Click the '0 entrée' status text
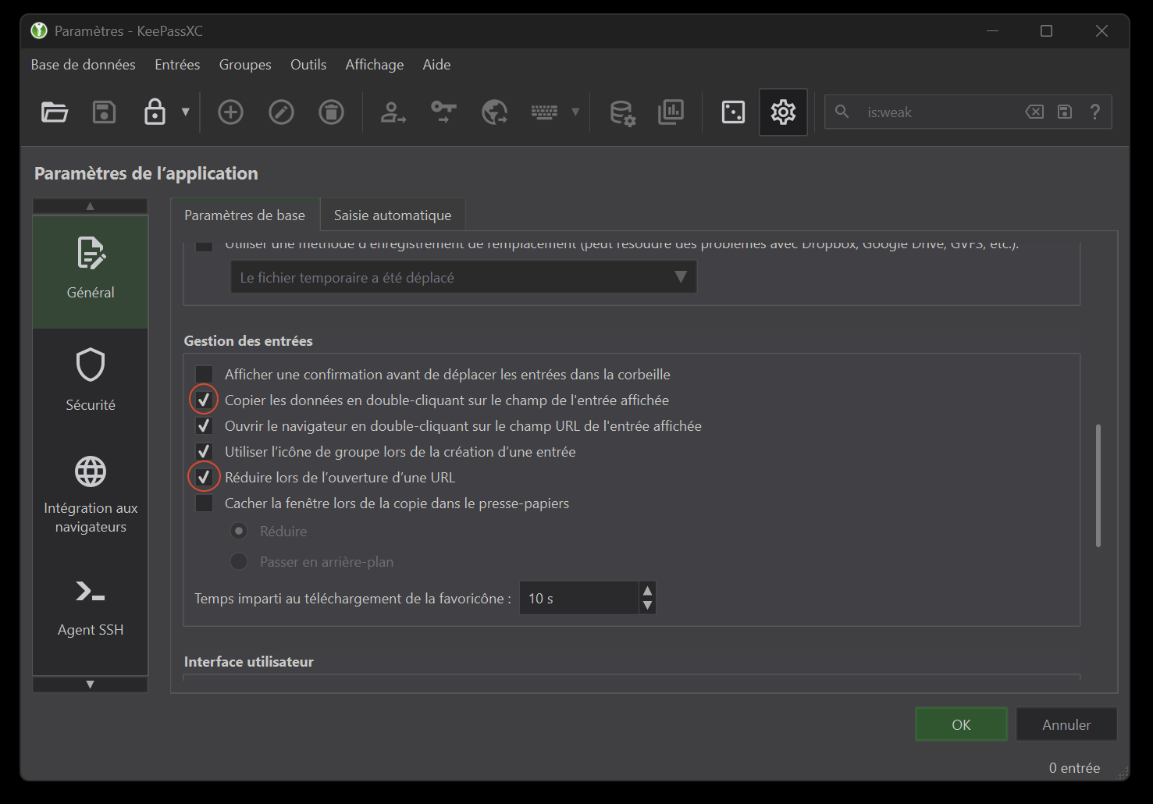Viewport: 1153px width, 804px height. pyautogui.click(x=1074, y=768)
